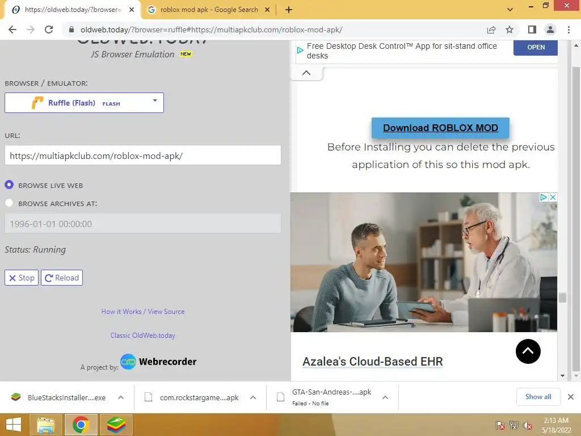Click the Webrecorder logo

pos(158,362)
